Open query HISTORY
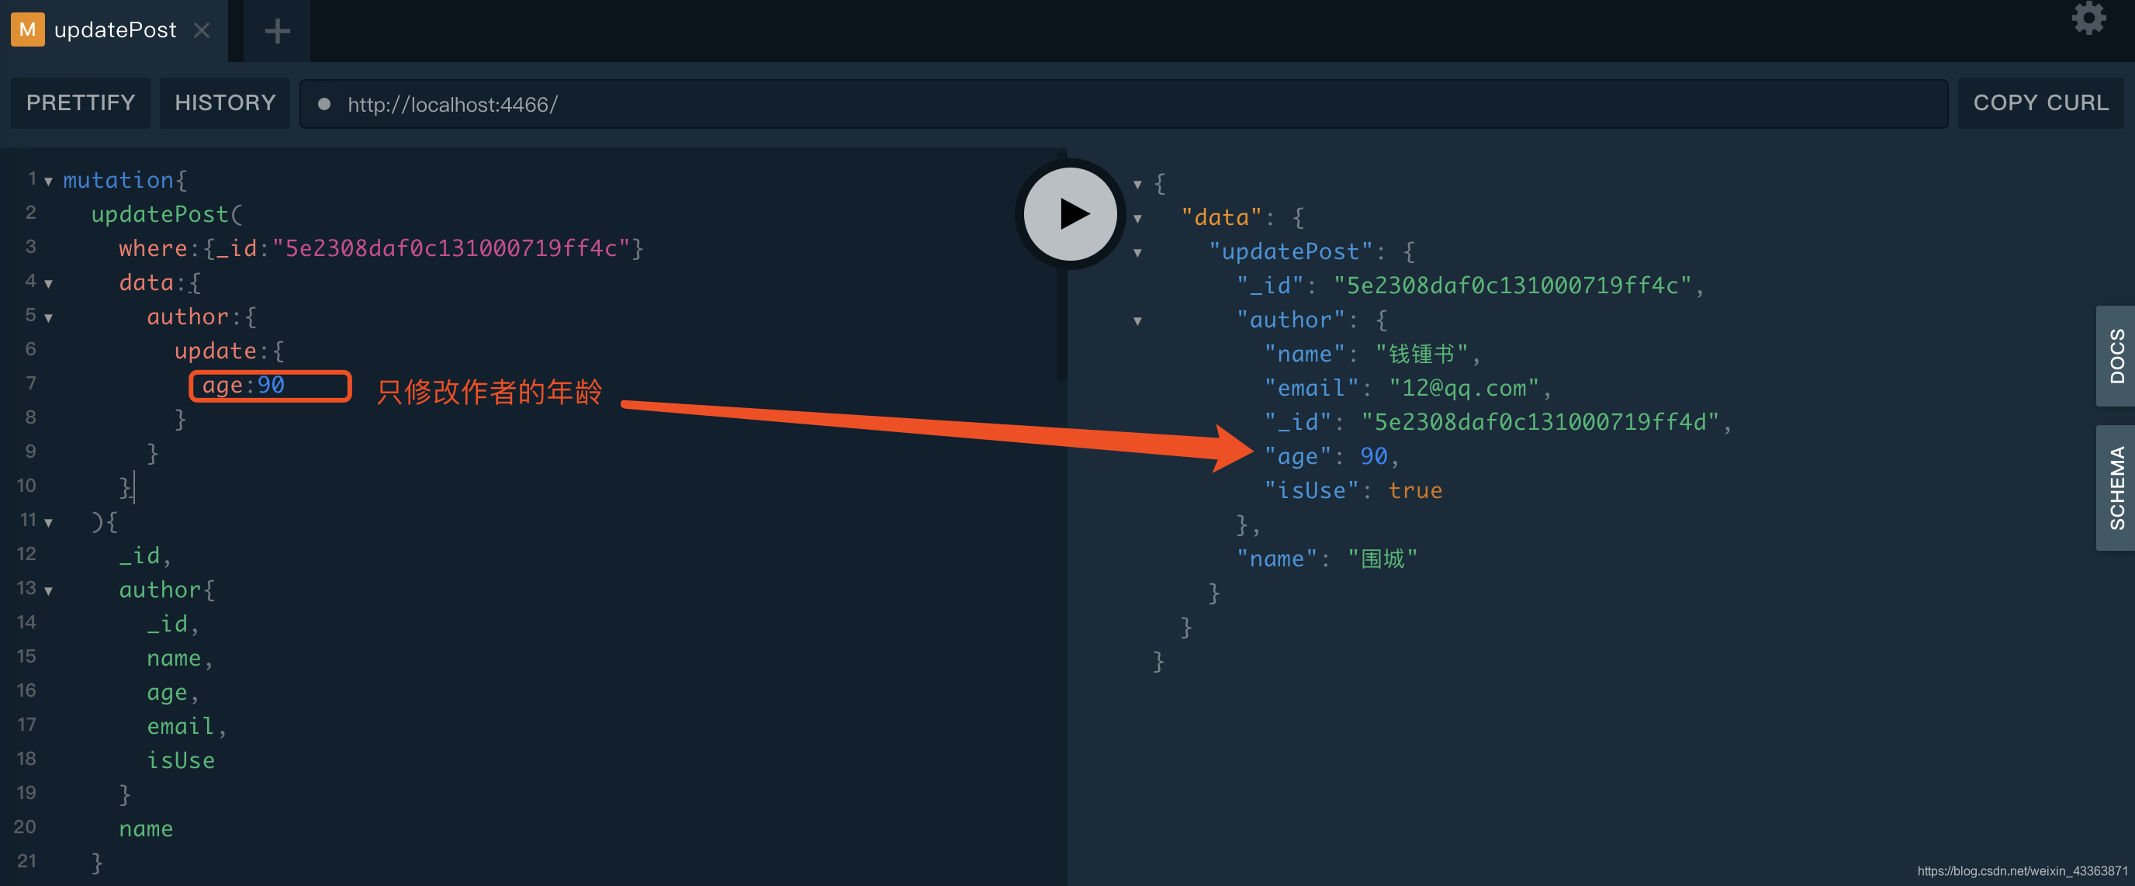This screenshot has width=2135, height=886. (x=225, y=102)
